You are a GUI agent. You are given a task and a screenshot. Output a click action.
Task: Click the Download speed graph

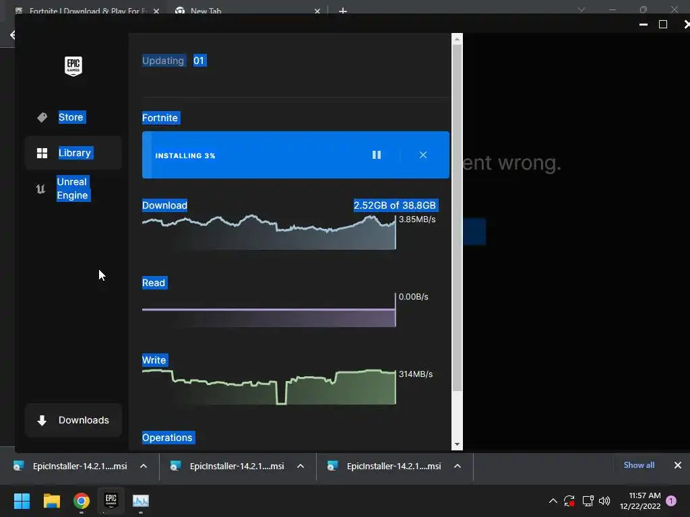coord(269,232)
